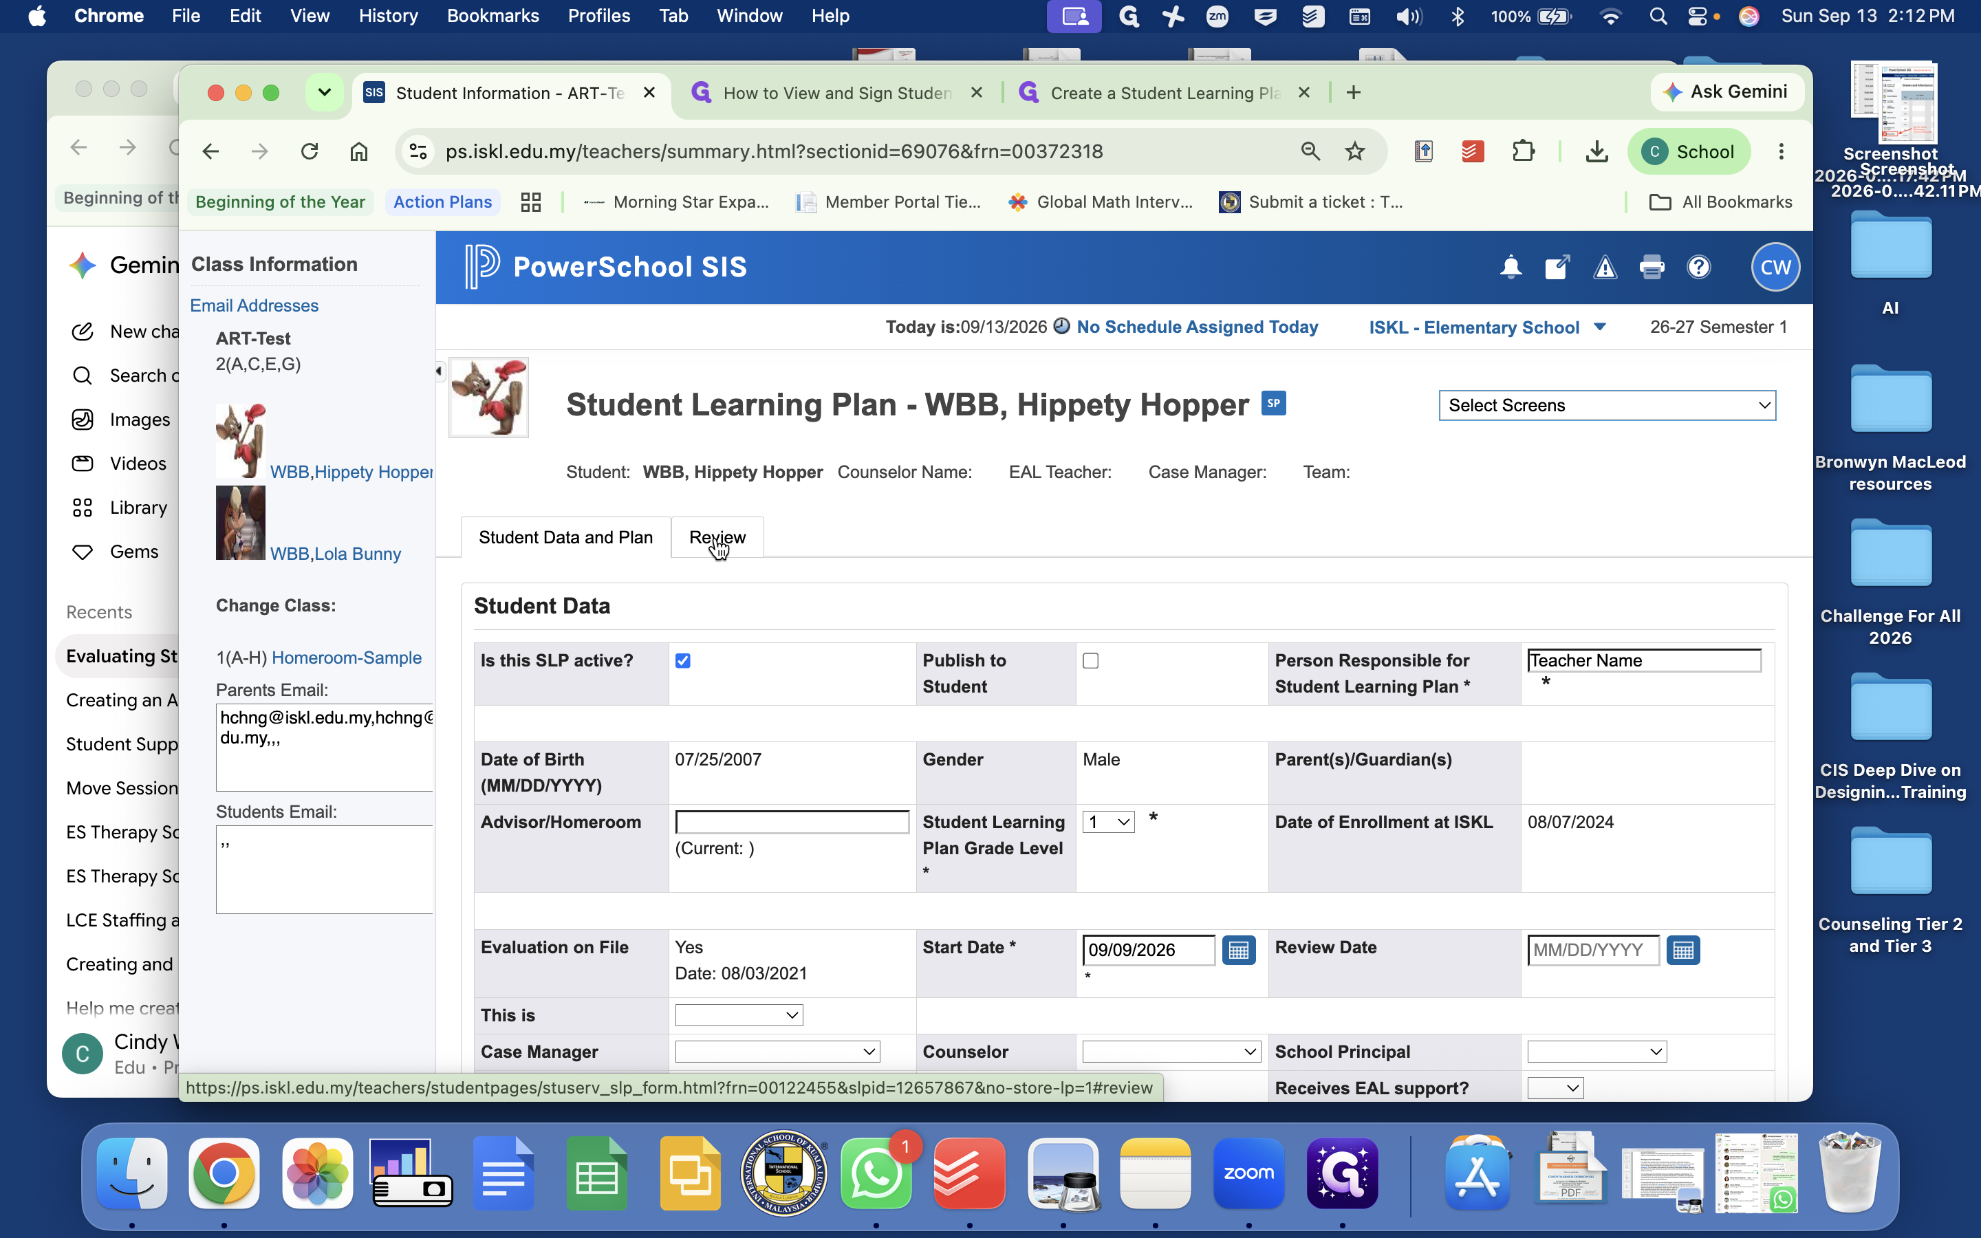This screenshot has height=1238, width=1981.
Task: Click the PowerSchool open-in-new-window icon
Action: [x=1556, y=267]
